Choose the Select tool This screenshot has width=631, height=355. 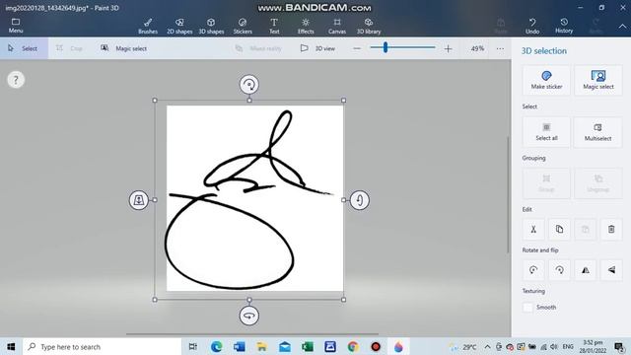24,48
